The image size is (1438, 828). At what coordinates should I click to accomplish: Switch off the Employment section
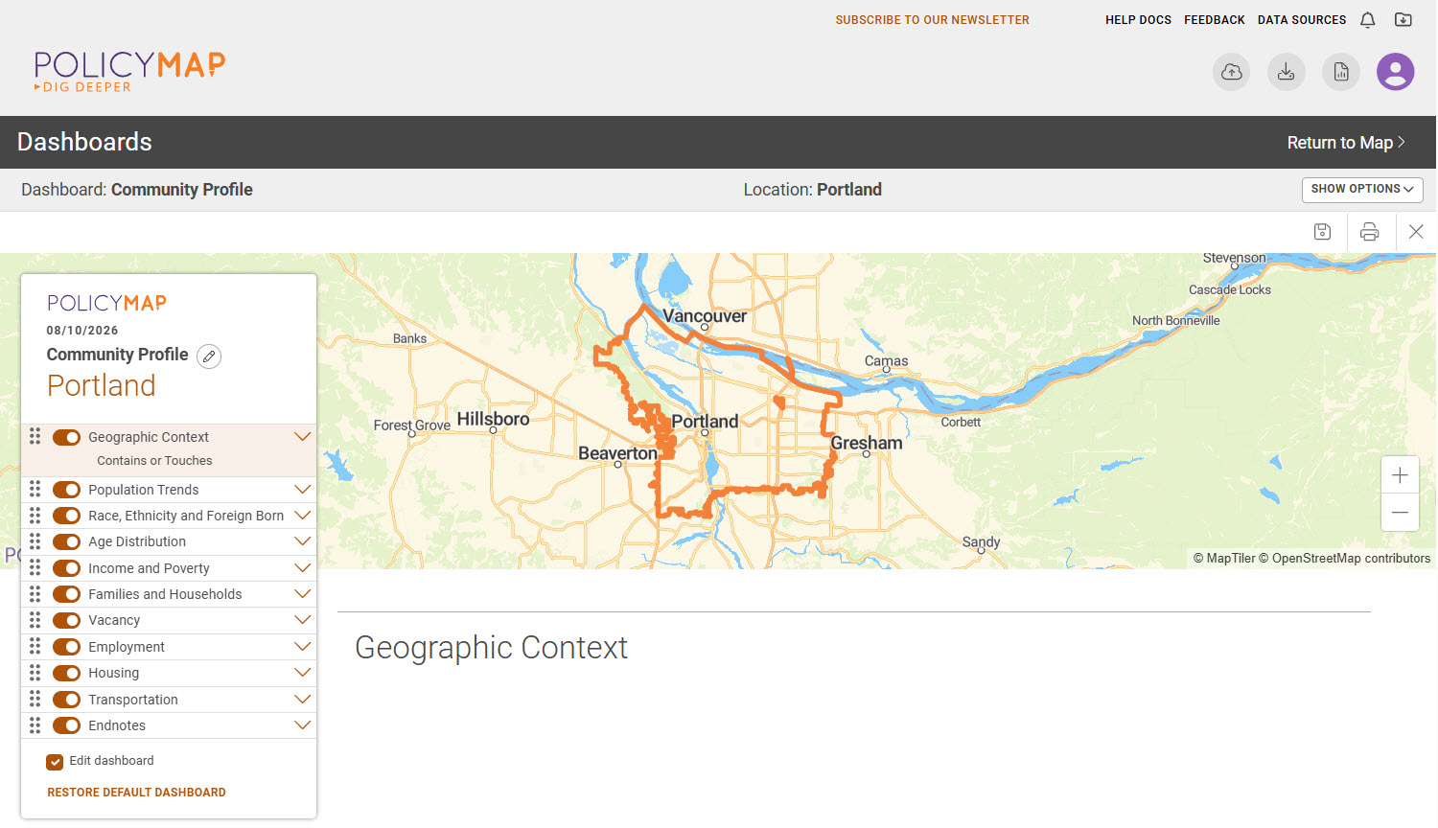click(x=66, y=647)
